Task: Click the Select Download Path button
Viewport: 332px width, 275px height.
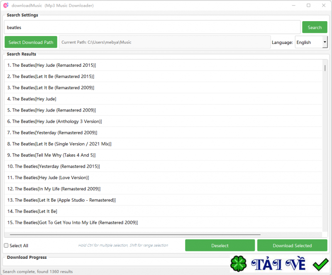Action: point(31,42)
